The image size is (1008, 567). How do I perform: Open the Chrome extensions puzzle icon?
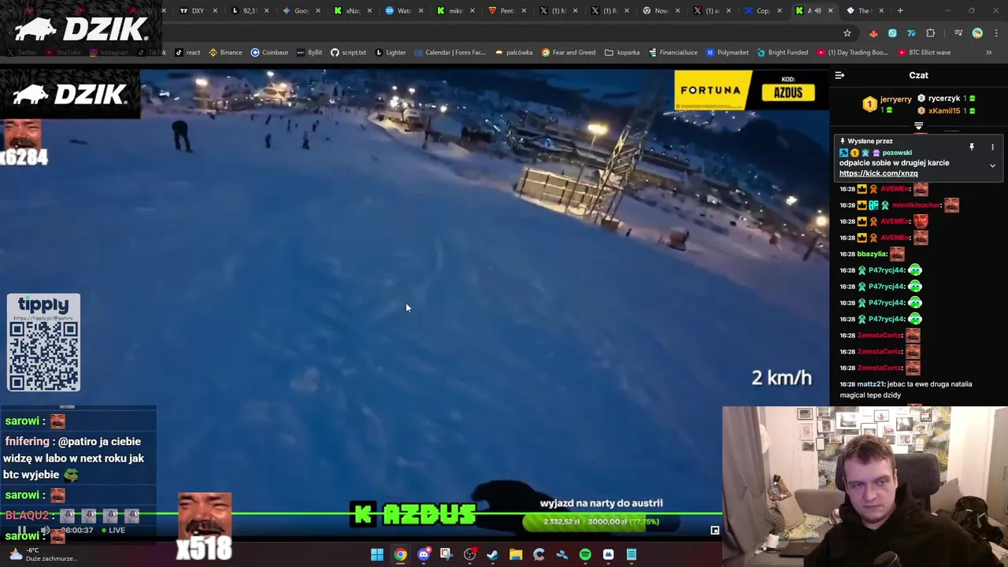tap(931, 33)
